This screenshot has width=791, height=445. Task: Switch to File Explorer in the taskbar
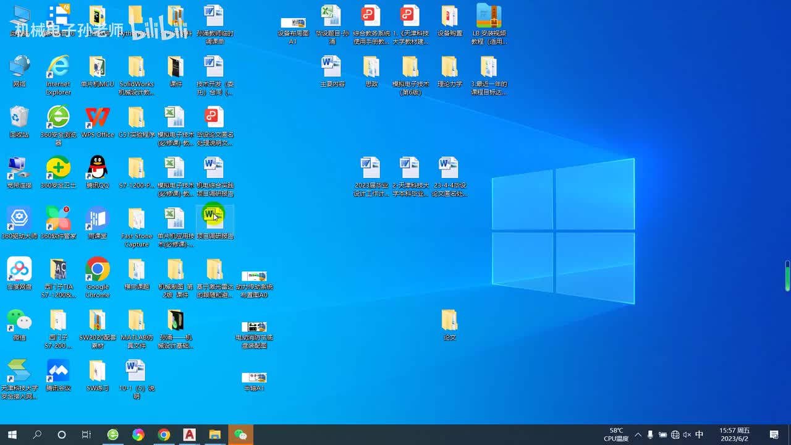[x=214, y=434]
